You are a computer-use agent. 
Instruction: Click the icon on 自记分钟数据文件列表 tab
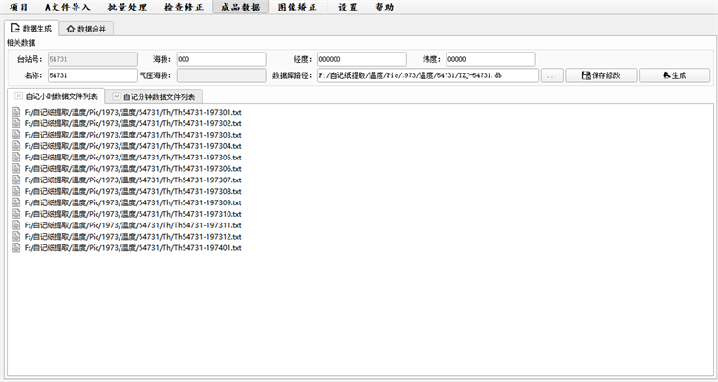(117, 96)
